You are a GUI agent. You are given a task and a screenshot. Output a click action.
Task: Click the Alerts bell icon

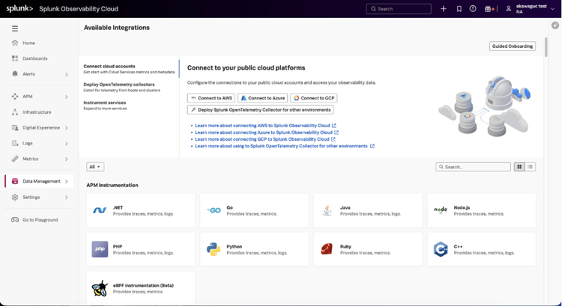tap(15, 74)
